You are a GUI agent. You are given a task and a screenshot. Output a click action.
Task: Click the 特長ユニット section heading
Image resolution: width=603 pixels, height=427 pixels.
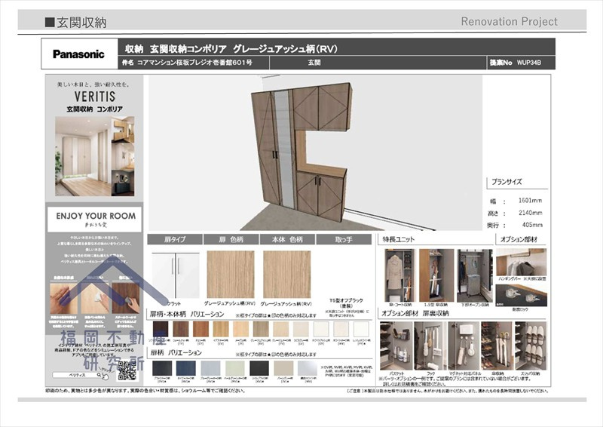[x=399, y=239]
